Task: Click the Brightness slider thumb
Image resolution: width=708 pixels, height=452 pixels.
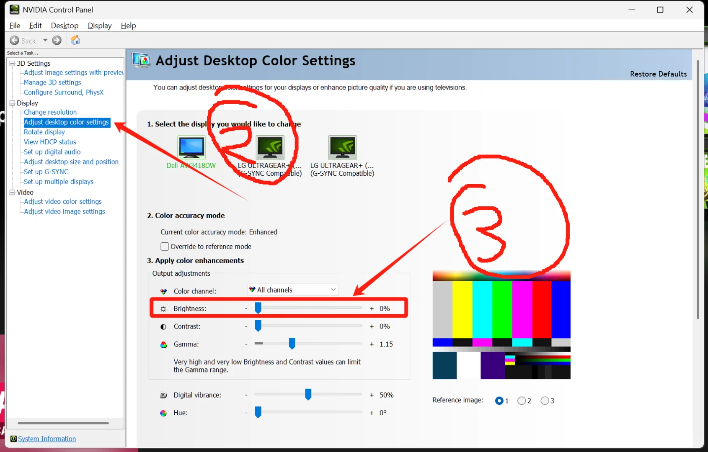Action: click(x=258, y=308)
